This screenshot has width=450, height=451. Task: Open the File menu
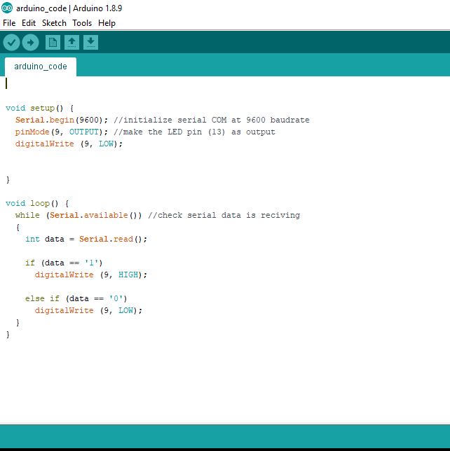[9, 23]
